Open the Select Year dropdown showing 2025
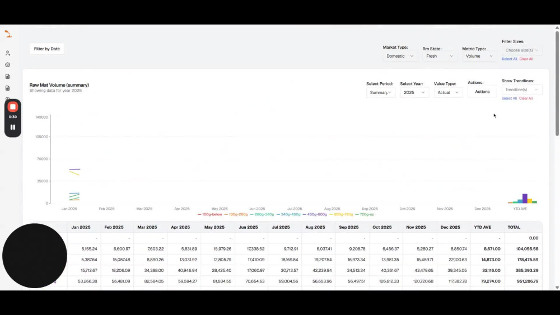 (414, 92)
